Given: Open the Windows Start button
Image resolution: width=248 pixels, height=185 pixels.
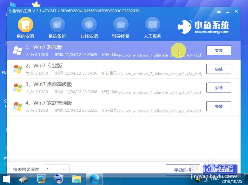Looking at the screenshot, I should pyautogui.click(x=7, y=179).
